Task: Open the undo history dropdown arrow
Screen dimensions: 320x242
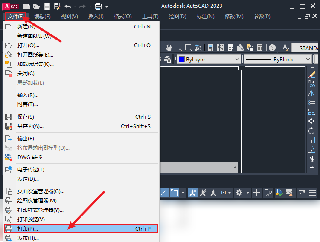Action: [75, 6]
